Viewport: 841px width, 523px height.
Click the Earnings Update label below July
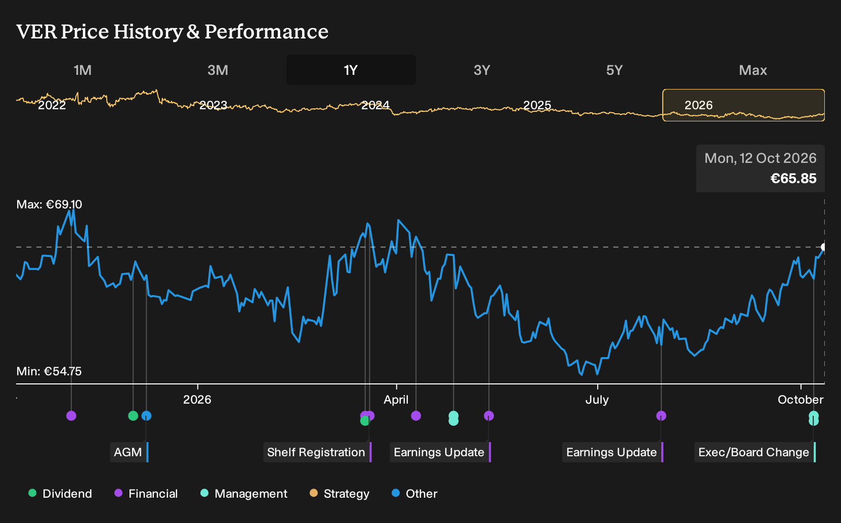[x=613, y=452]
